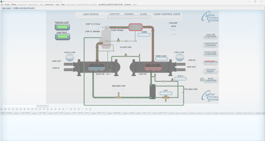The image size is (265, 141).
Task: Click Update 'COMP CONTROL STATE' button
Action: 77,113
